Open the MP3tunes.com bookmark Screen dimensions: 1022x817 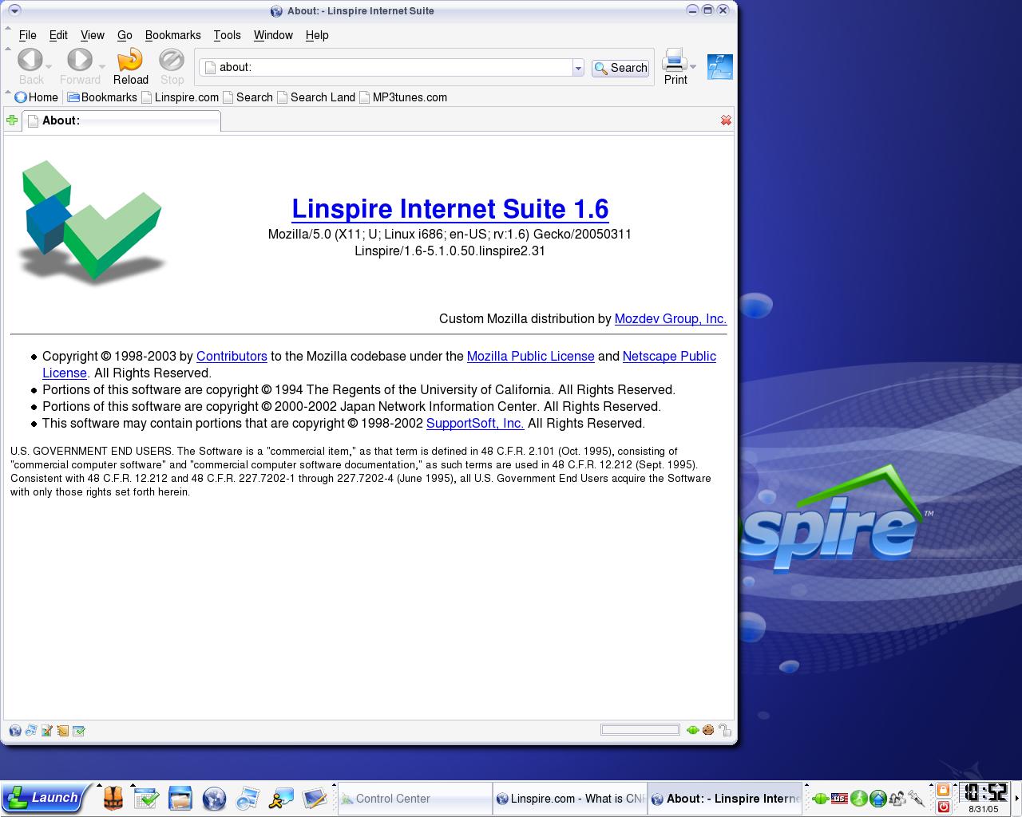click(403, 97)
